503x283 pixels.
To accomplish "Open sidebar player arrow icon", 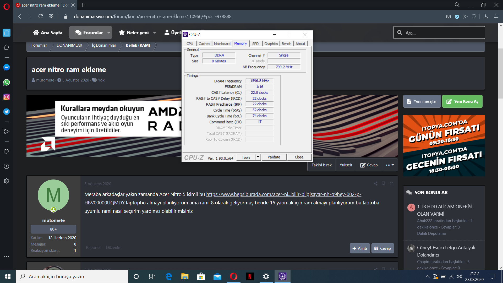I will (7, 132).
